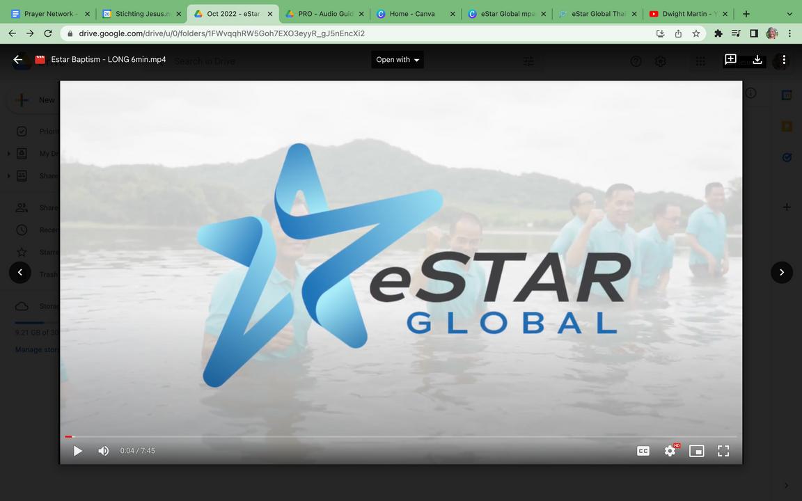Go forward in browser history
The height and width of the screenshot is (501, 802).
pos(30,33)
